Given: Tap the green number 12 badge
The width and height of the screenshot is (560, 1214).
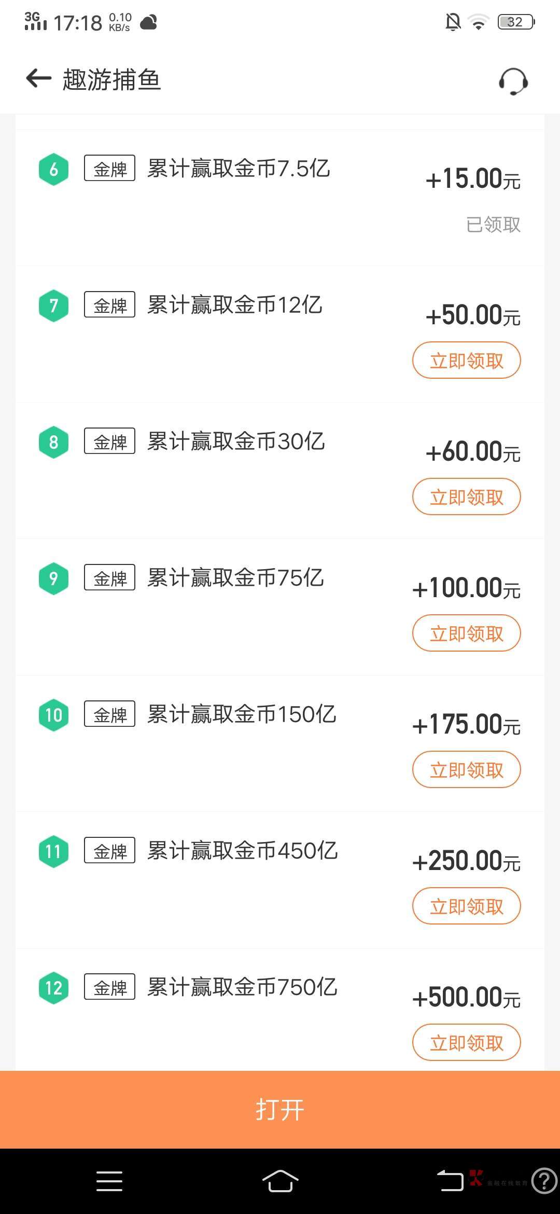Looking at the screenshot, I should 54,988.
